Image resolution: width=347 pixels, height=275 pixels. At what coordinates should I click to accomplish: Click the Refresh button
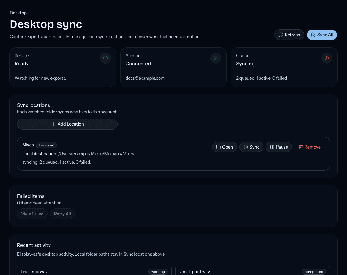tap(289, 35)
